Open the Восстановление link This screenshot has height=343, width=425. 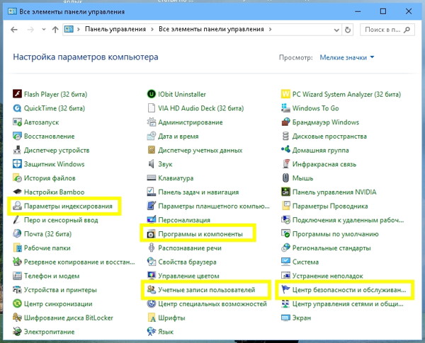[49, 136]
